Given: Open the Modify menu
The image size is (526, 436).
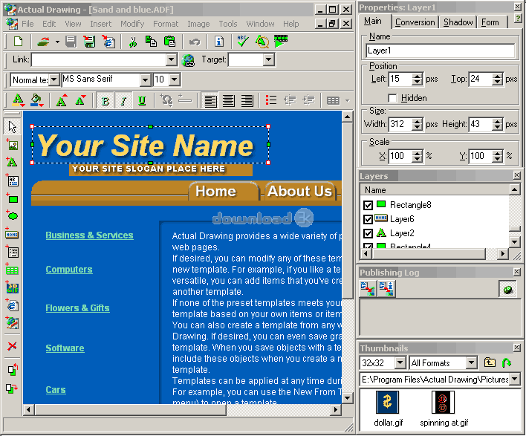Looking at the screenshot, I should (132, 24).
